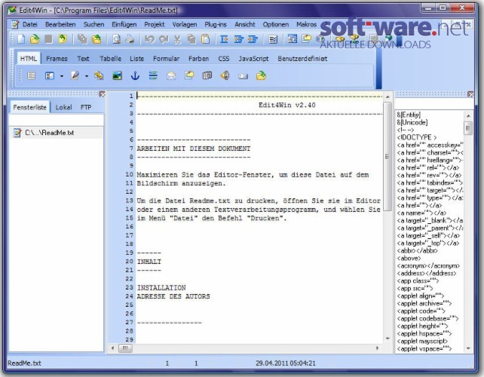Switch to the Farben tab
Image resolution: width=484 pixels, height=377 pixels.
coord(198,59)
